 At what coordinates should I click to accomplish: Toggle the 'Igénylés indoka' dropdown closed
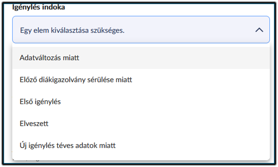(x=259, y=30)
